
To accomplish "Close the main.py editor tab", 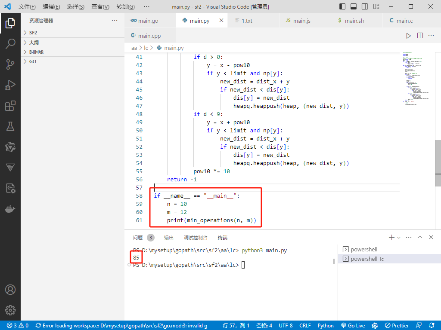I will tap(221, 20).
